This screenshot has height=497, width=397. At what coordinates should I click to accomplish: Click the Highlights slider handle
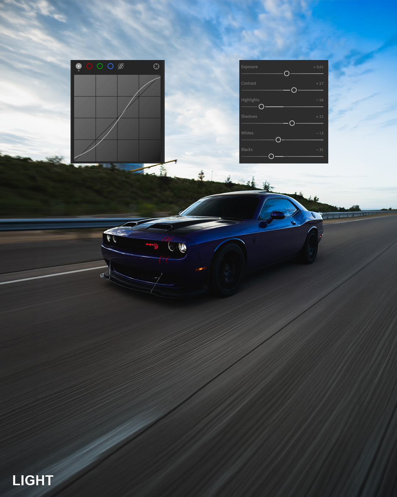click(x=261, y=107)
